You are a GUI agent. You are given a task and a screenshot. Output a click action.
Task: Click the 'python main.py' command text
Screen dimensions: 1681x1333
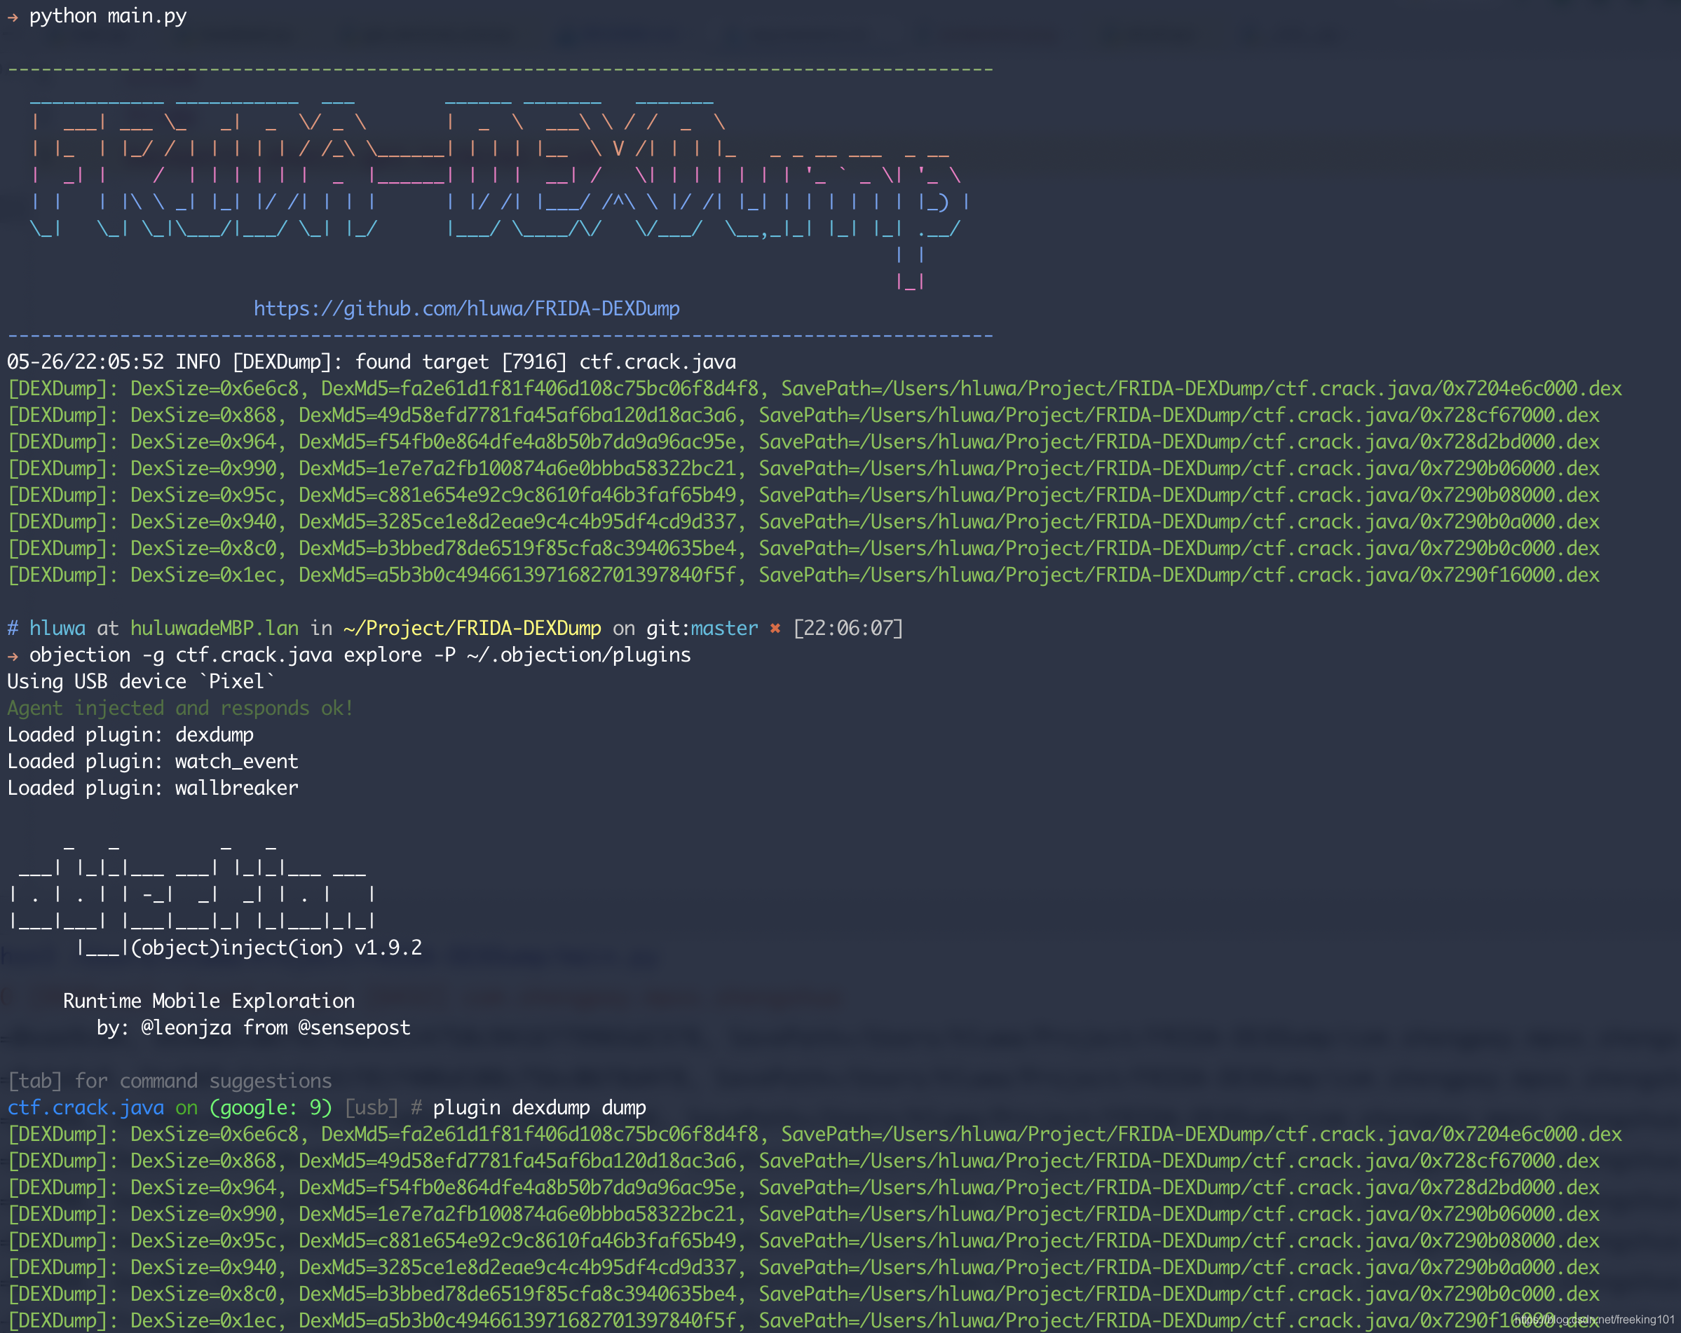click(x=107, y=16)
